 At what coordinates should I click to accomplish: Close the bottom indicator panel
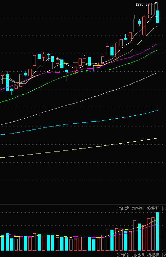164,255
